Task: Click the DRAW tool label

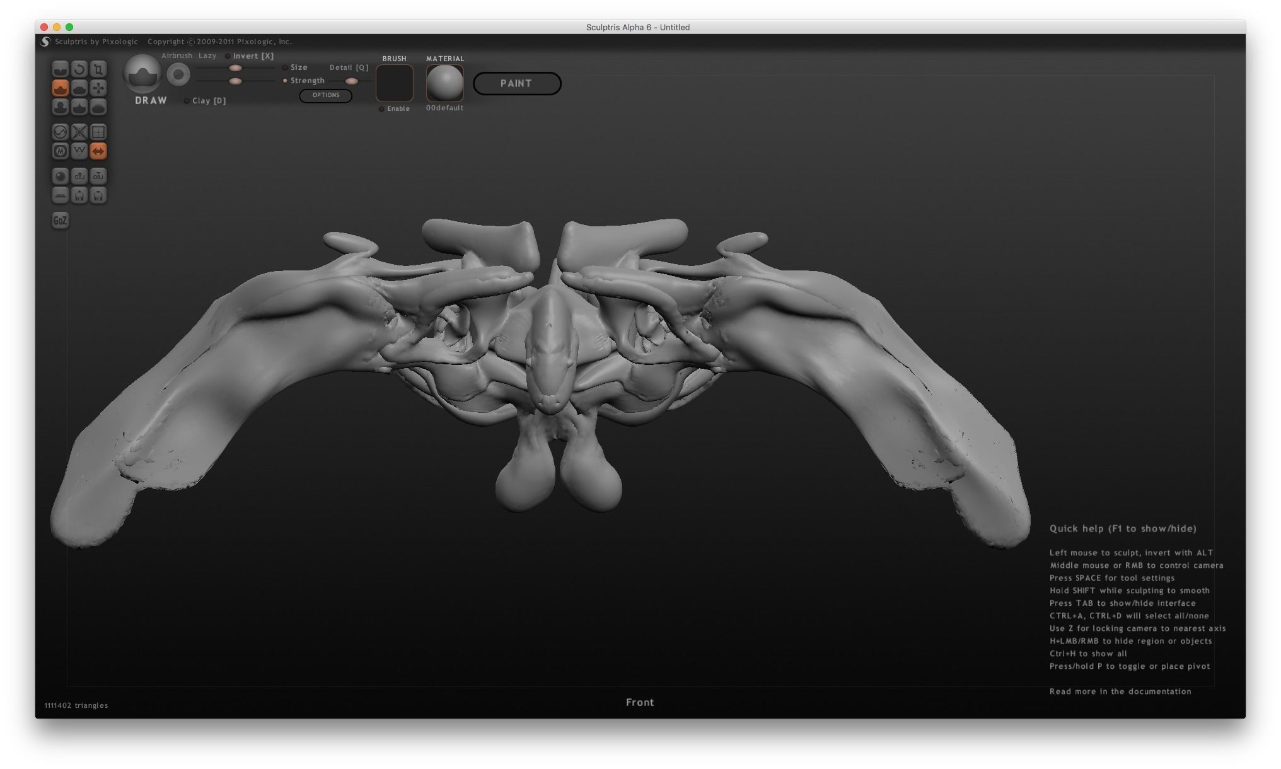Action: (x=151, y=100)
